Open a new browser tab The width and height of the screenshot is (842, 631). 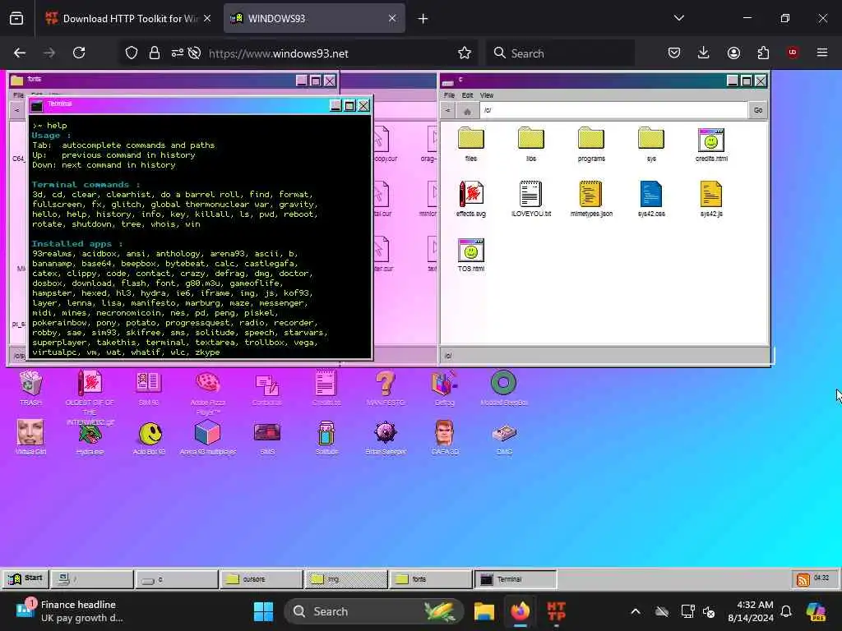423,19
